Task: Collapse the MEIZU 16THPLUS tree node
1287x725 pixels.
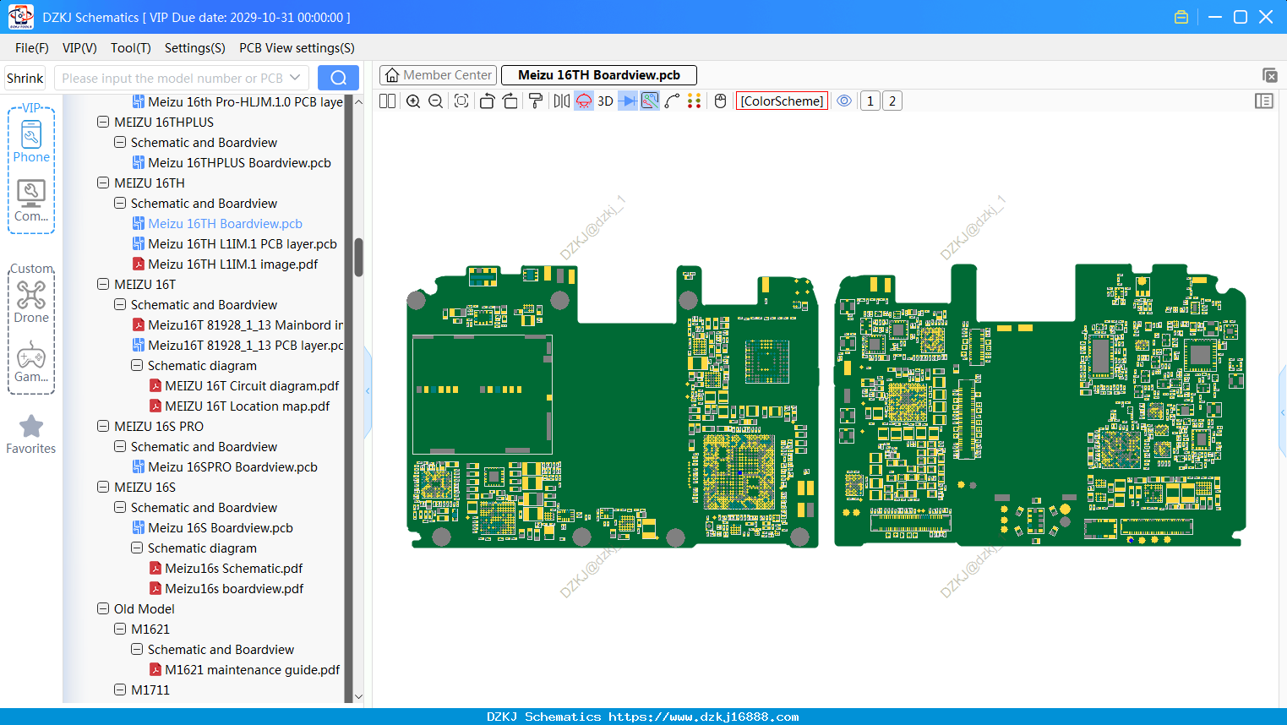Action: click(x=103, y=122)
